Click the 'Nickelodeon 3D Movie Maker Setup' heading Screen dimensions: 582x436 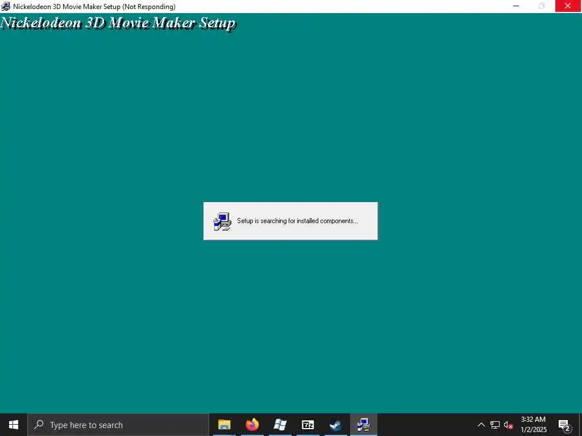pos(118,23)
